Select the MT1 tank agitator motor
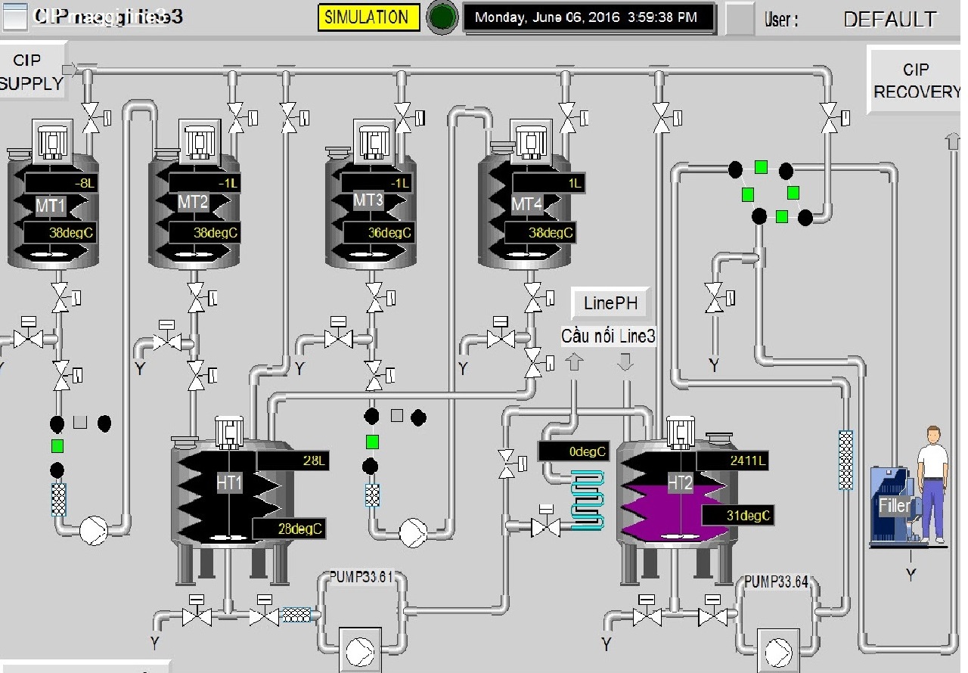 [x=52, y=141]
